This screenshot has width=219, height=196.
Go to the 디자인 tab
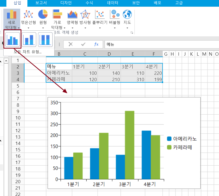66,3
